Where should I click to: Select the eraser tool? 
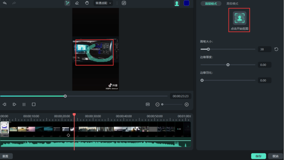click(x=77, y=3)
